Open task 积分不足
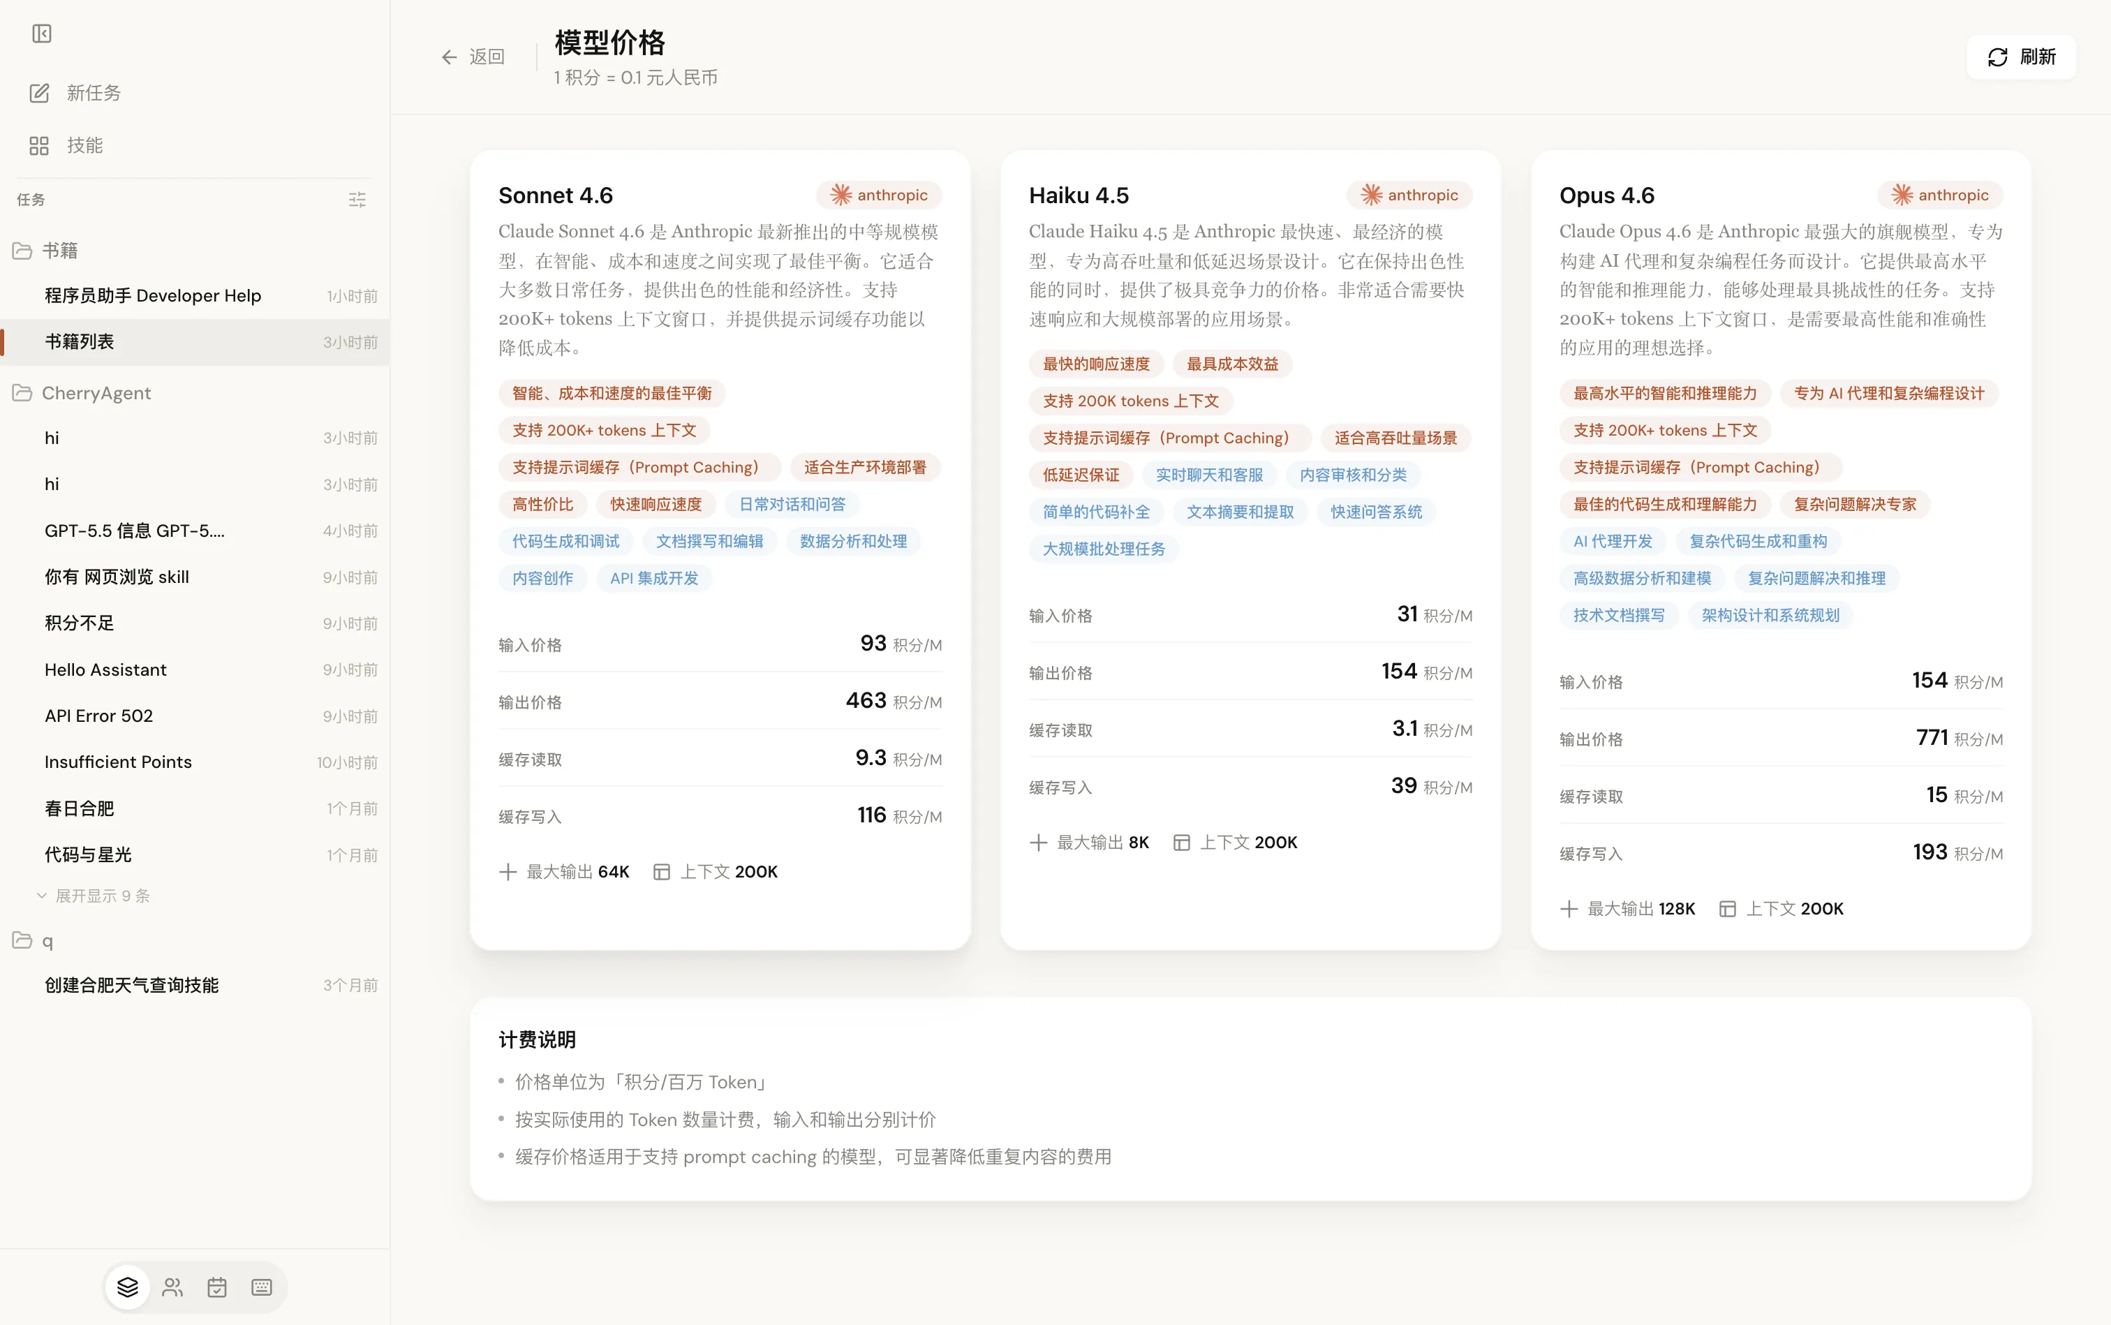Screen dimensions: 2111x1325 [195, 623]
